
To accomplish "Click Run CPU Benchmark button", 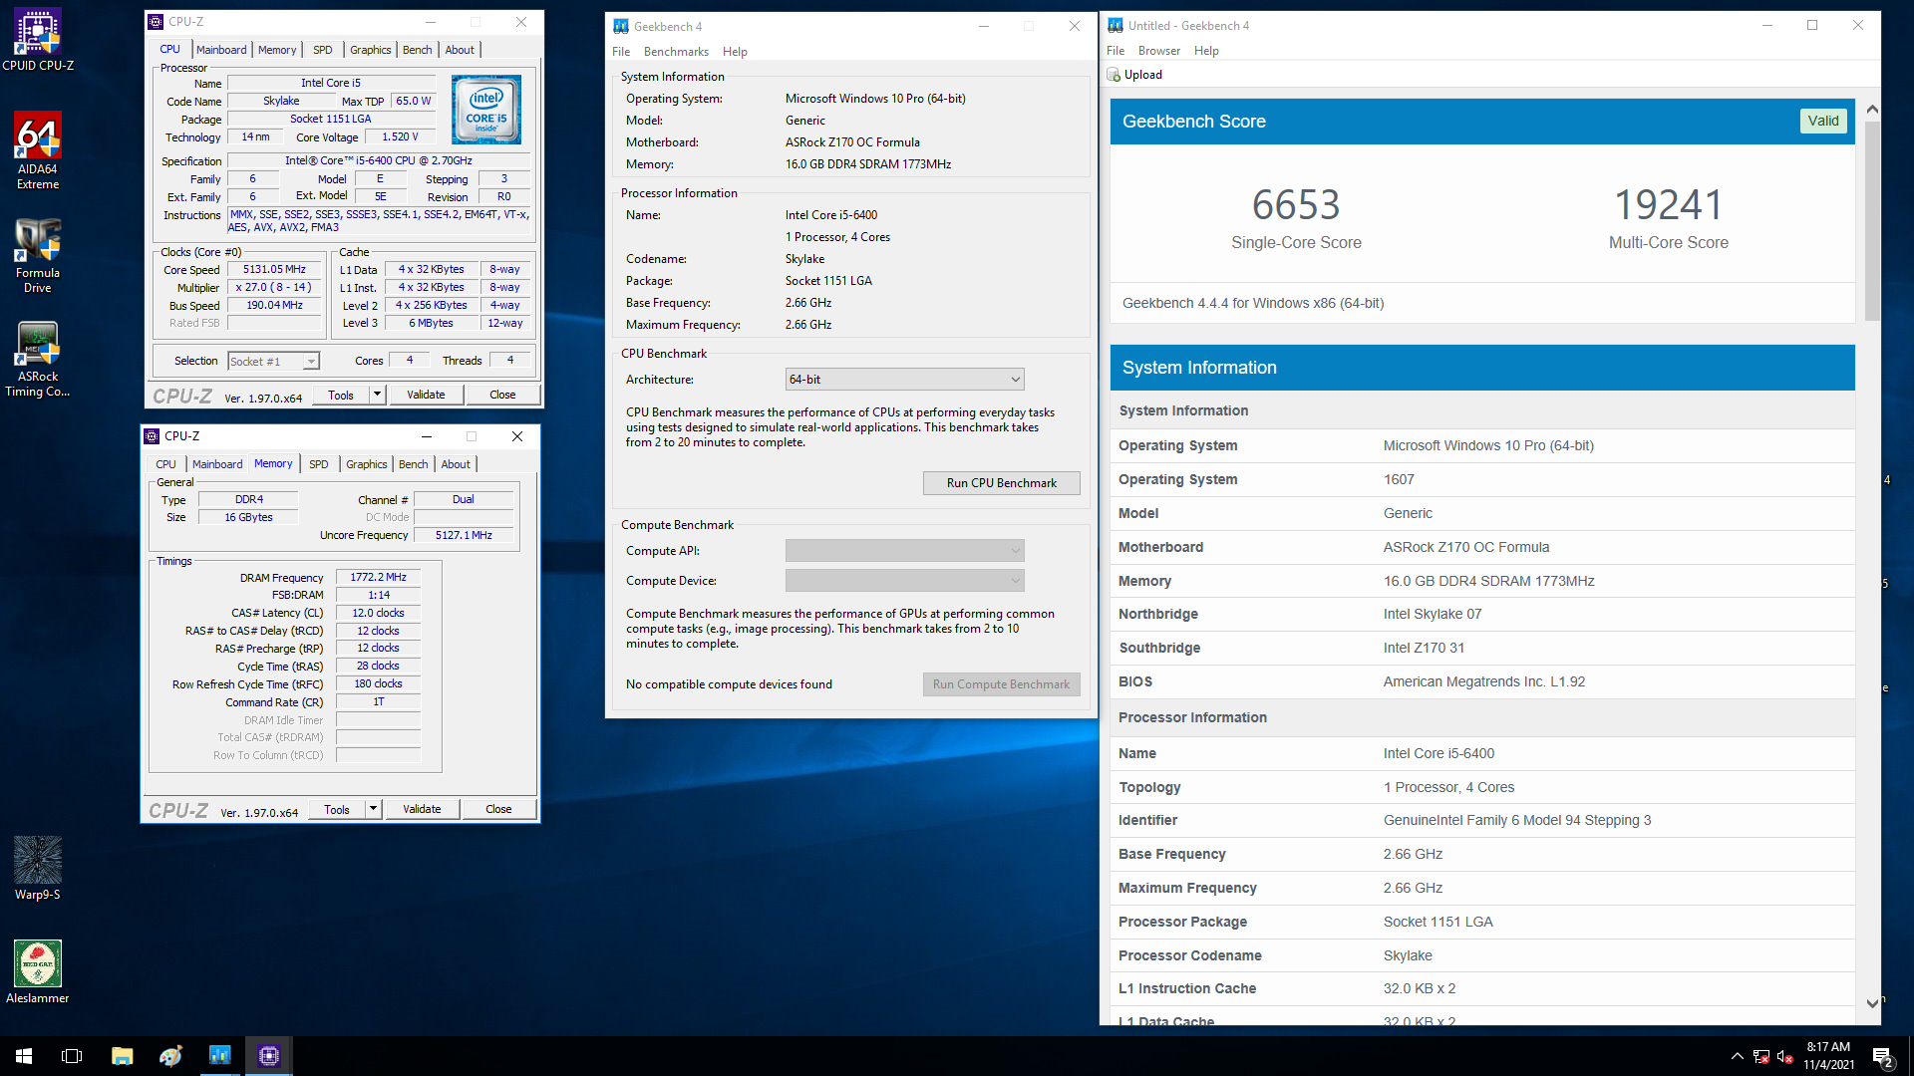I will click(x=1001, y=483).
